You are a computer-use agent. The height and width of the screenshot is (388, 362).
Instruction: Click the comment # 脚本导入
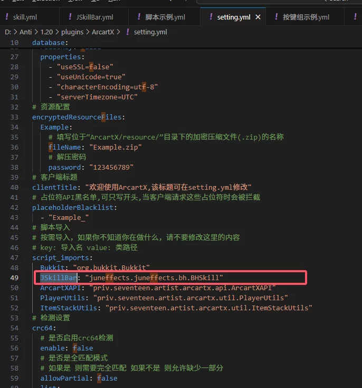click(51, 227)
